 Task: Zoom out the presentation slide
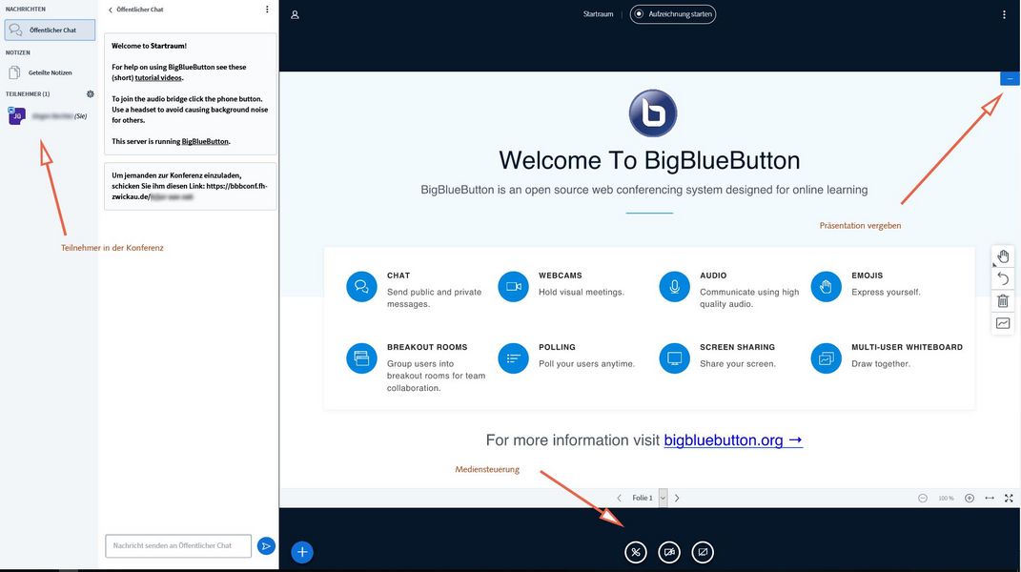click(923, 498)
